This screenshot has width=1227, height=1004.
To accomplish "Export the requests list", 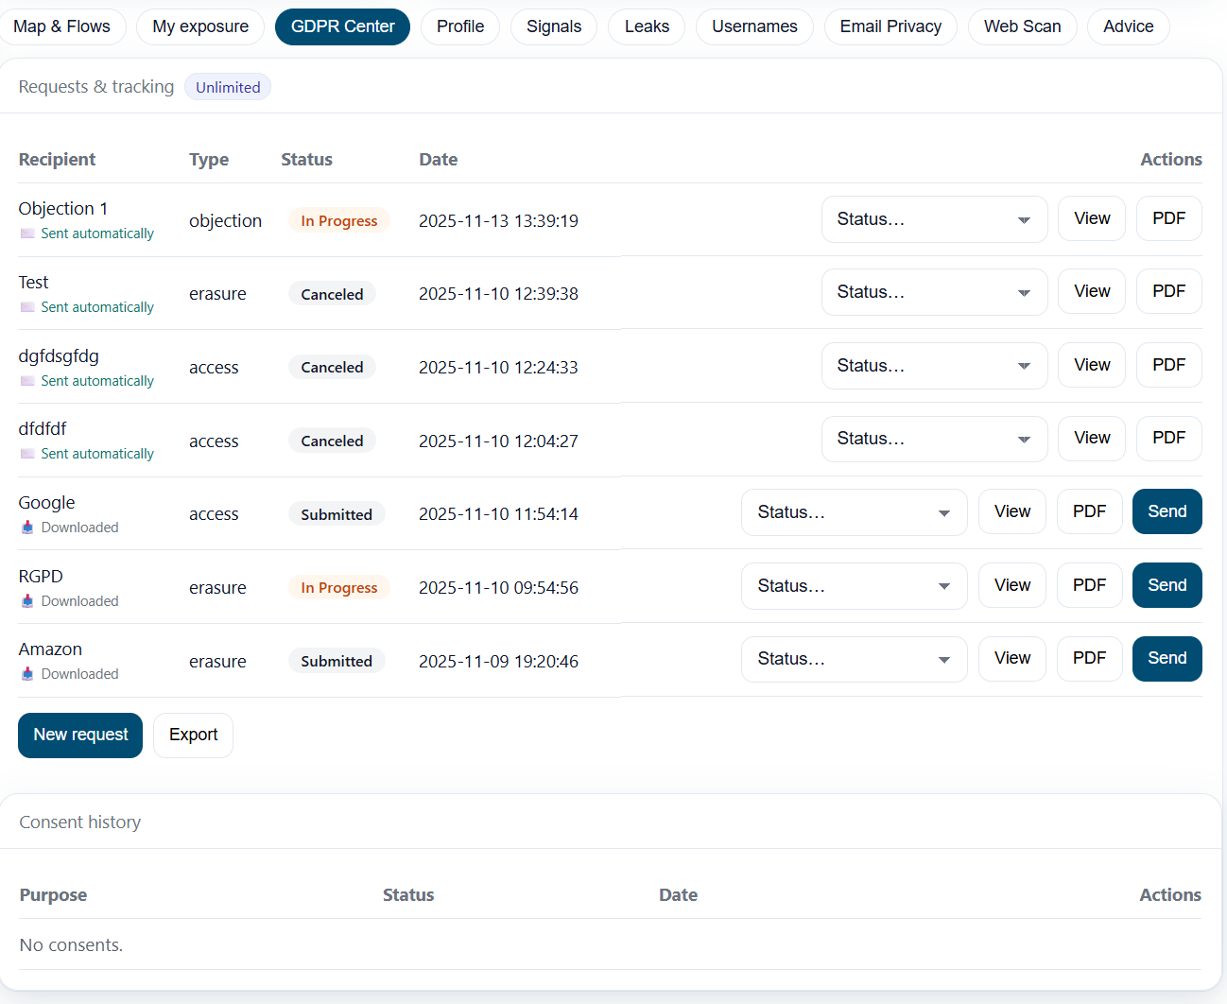I will (x=193, y=735).
